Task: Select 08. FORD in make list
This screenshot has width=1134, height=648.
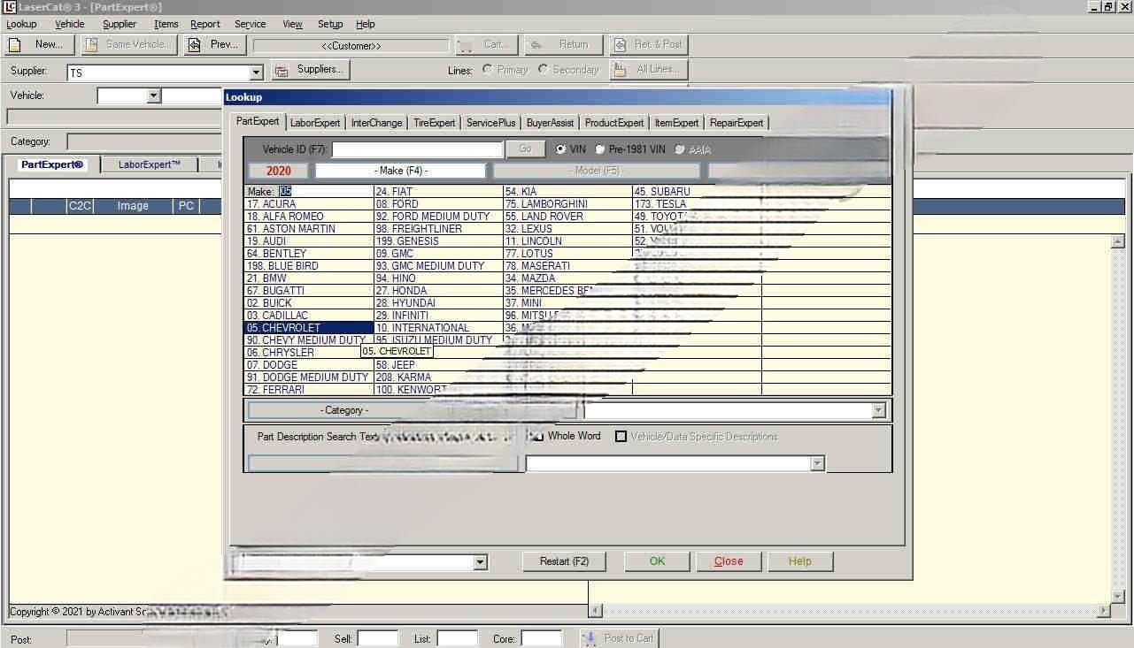Action: click(x=438, y=204)
